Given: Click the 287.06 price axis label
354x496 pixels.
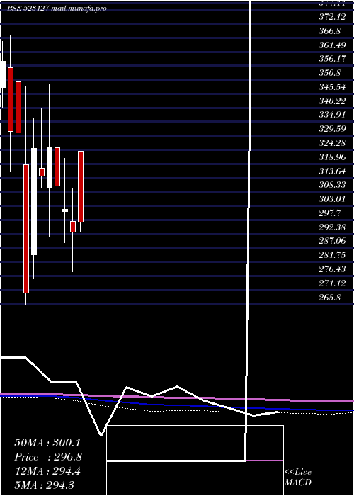Looking at the screenshot, I should coord(332,241).
